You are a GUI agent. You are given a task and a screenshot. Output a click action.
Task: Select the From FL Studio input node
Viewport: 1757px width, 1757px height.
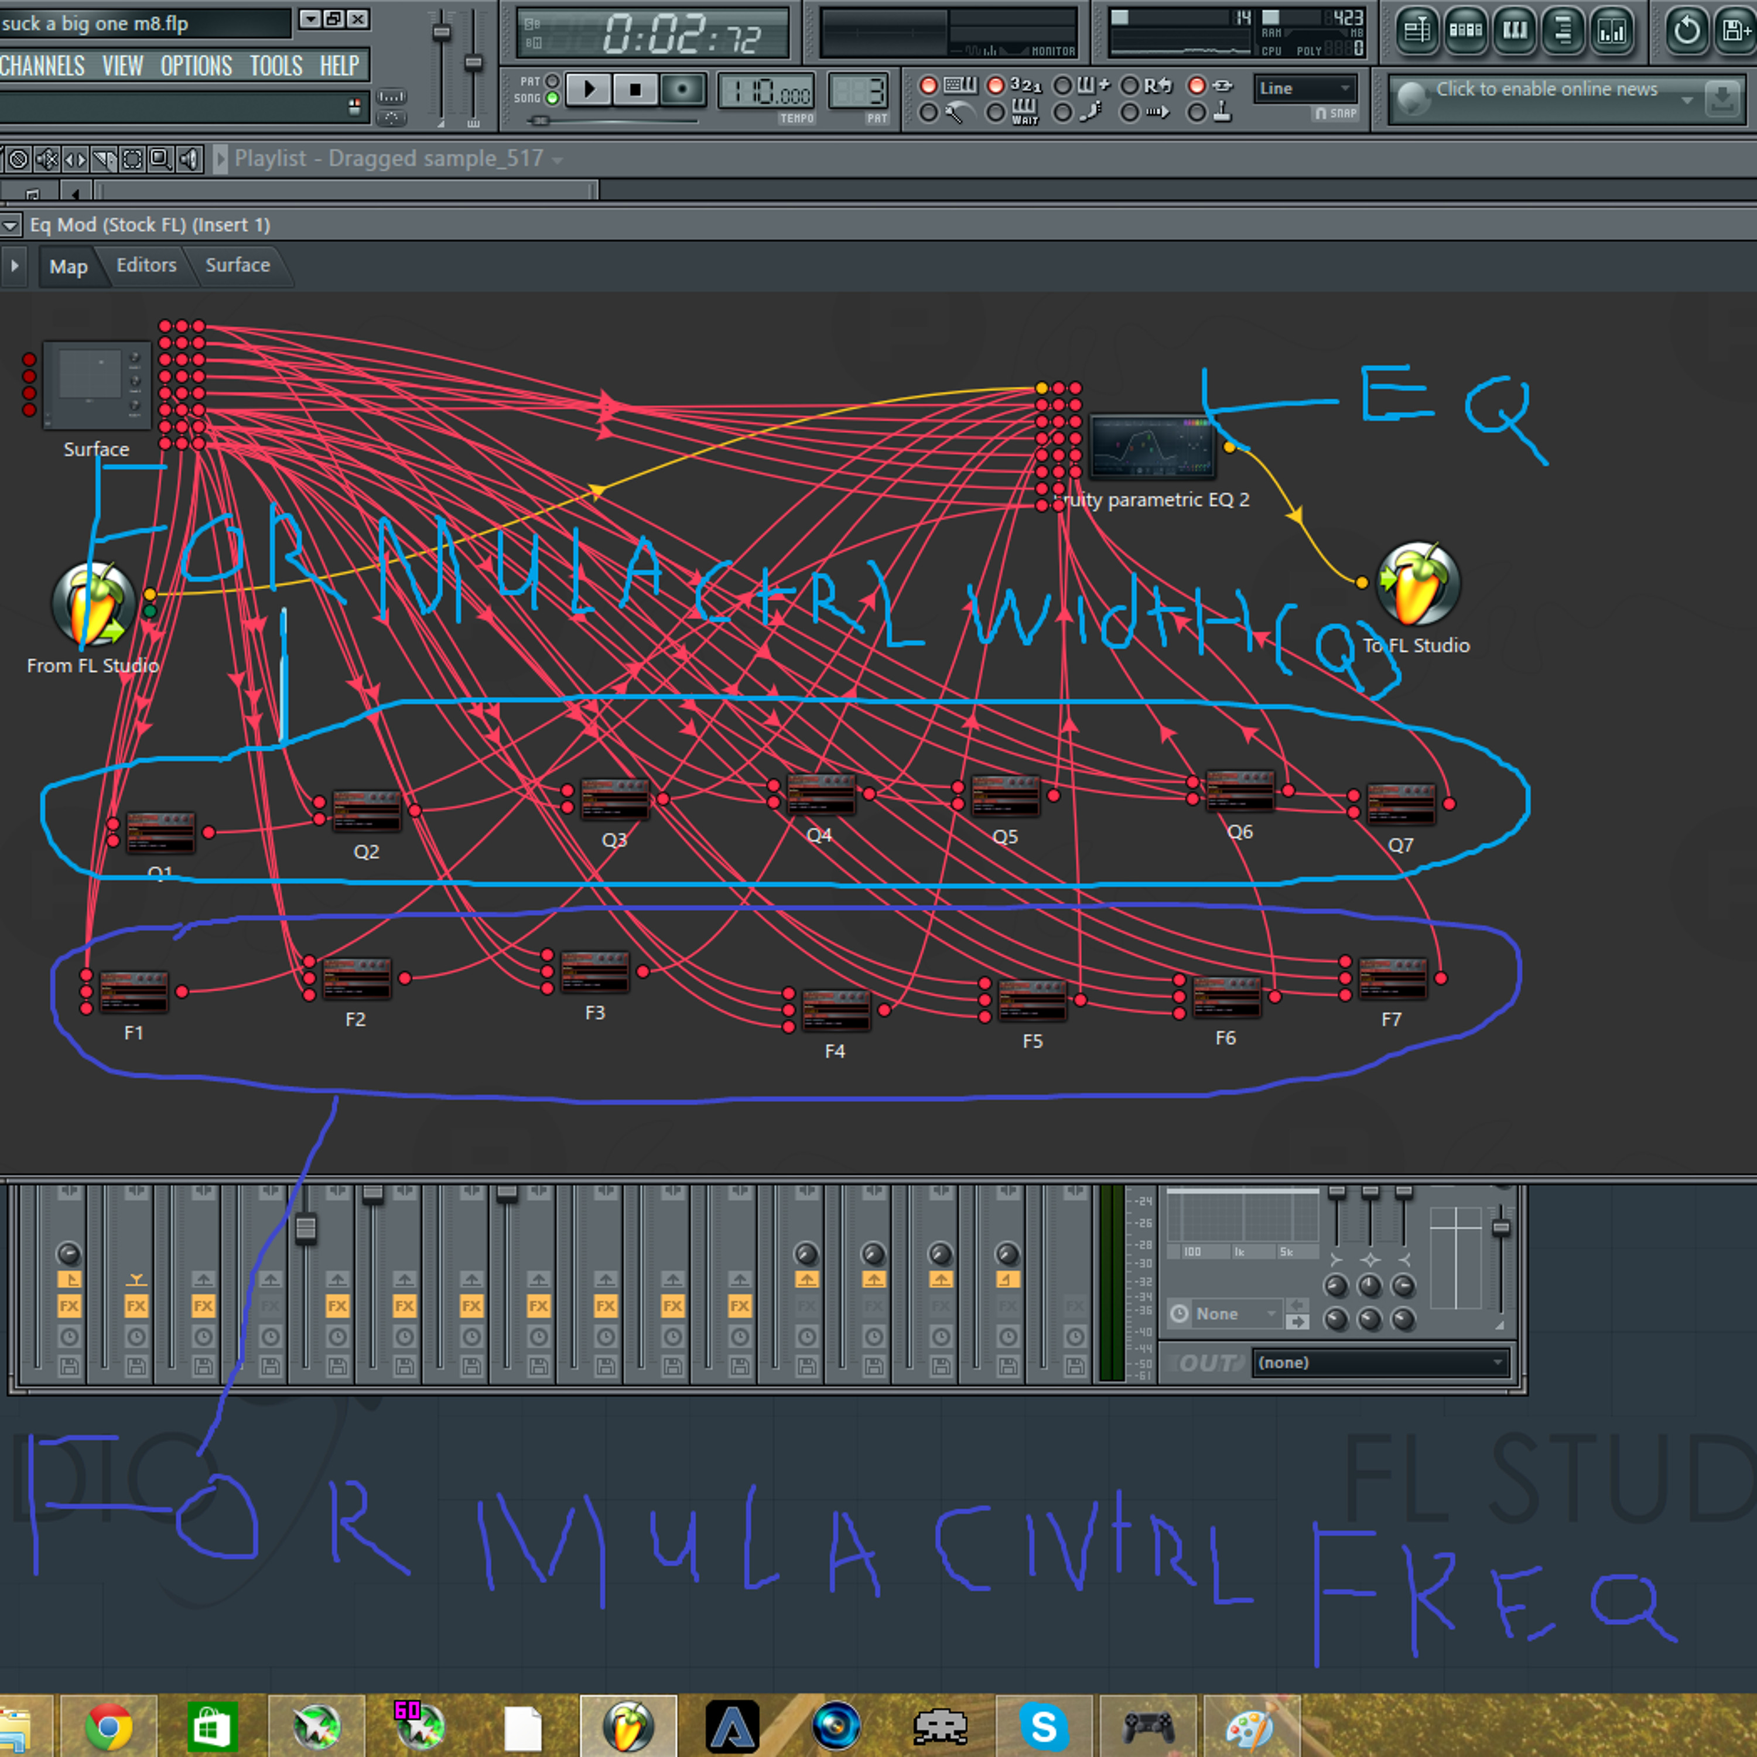click(93, 605)
